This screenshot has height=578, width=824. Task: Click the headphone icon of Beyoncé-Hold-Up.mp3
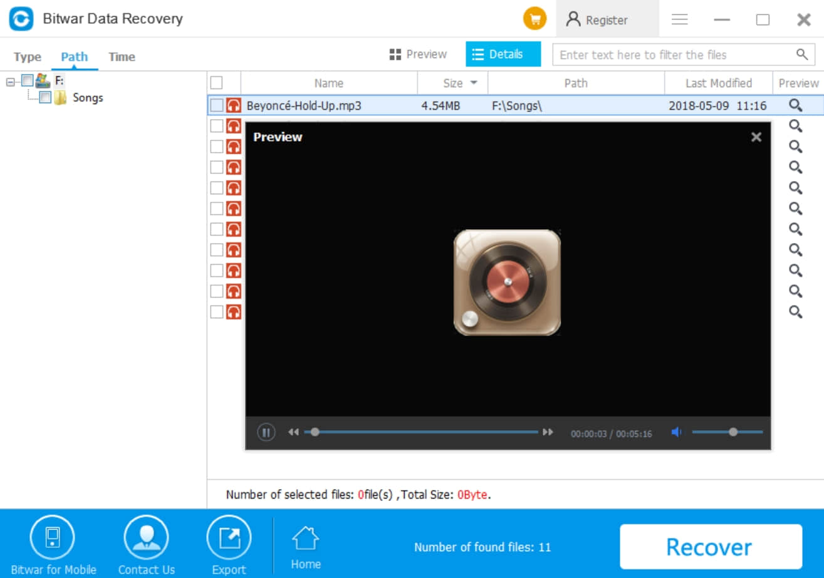pyautogui.click(x=234, y=105)
